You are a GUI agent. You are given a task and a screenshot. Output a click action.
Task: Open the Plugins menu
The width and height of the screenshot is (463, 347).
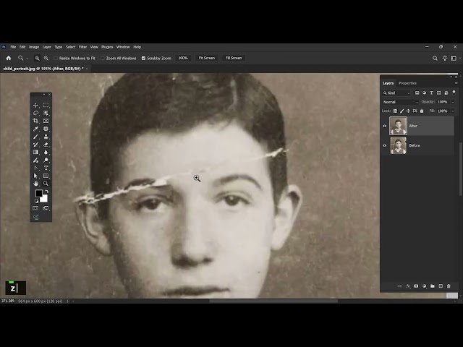point(107,47)
